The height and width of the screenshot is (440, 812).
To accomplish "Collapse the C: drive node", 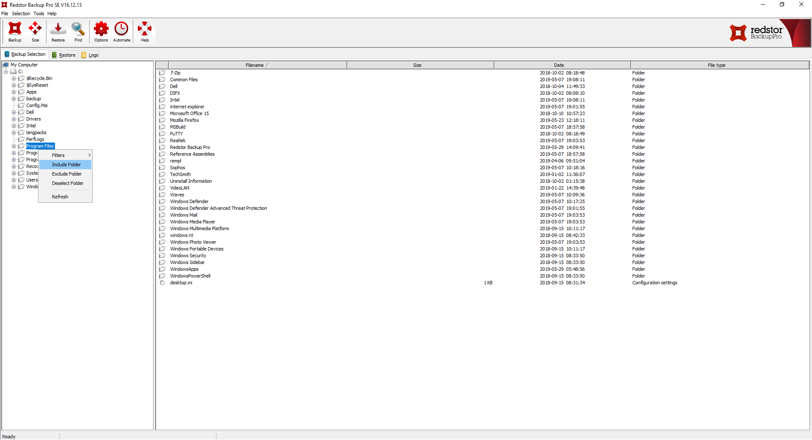I will [x=6, y=71].
